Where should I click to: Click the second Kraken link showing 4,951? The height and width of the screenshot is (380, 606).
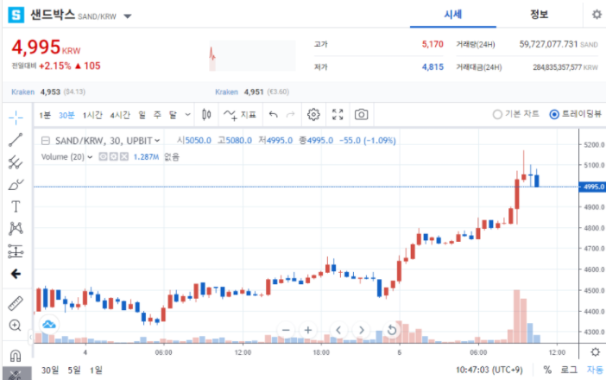click(226, 92)
